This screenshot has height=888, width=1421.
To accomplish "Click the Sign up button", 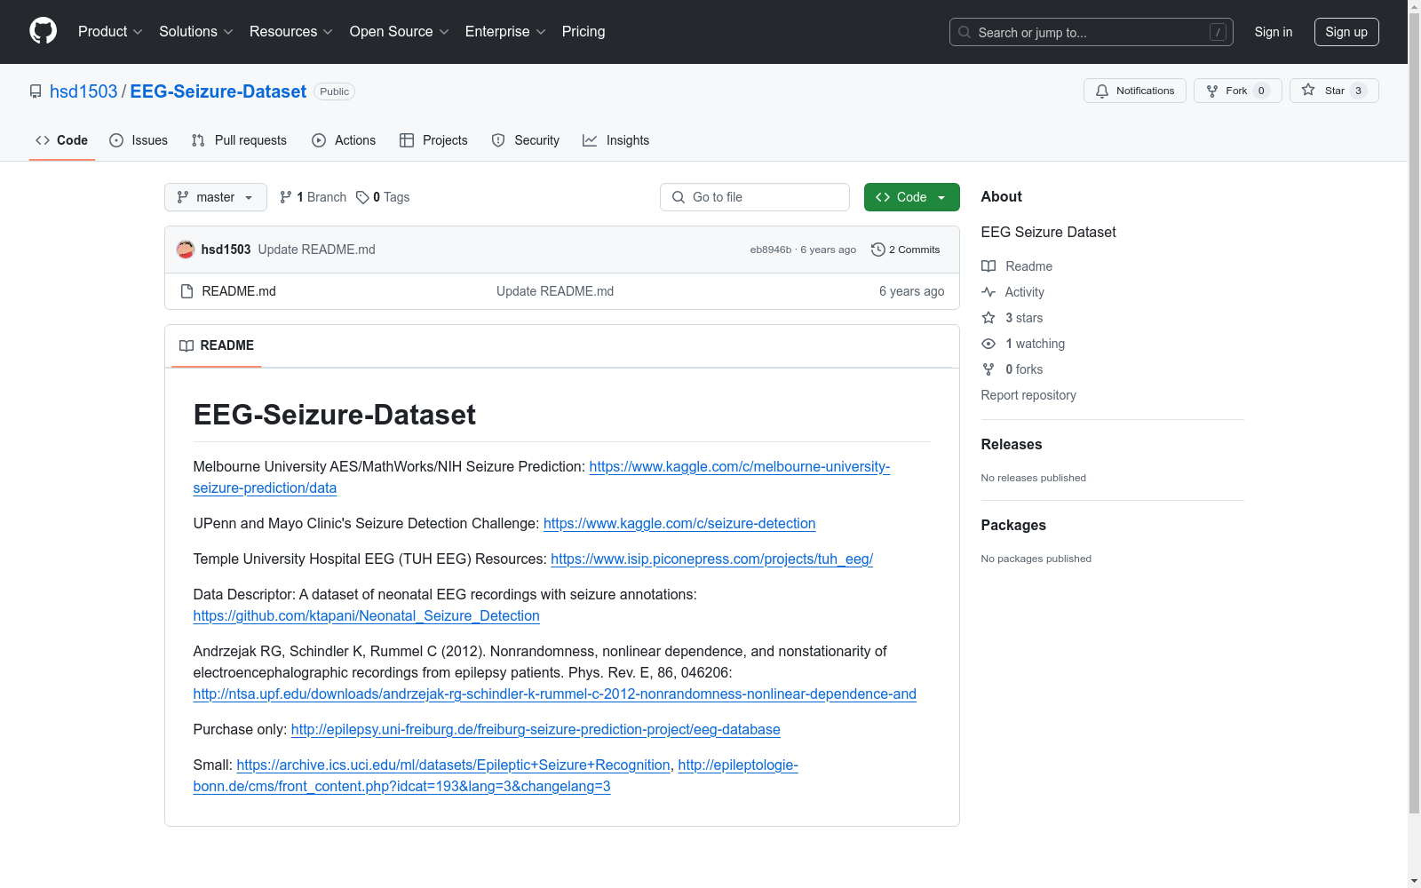I will click(1346, 32).
